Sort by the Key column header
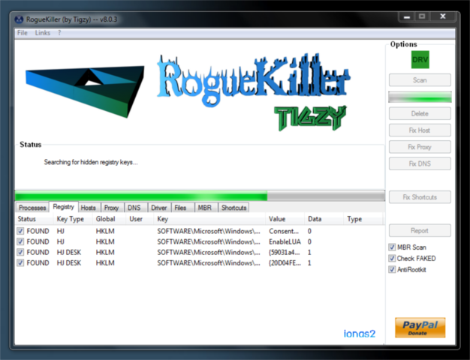The height and width of the screenshot is (360, 470). tap(209, 219)
